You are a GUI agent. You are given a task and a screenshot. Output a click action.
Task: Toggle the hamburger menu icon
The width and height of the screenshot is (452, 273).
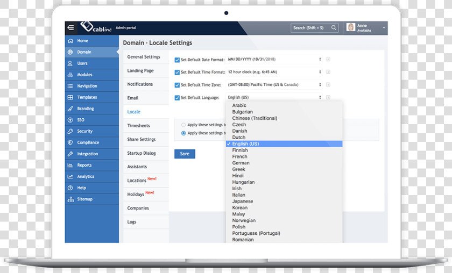click(70, 27)
